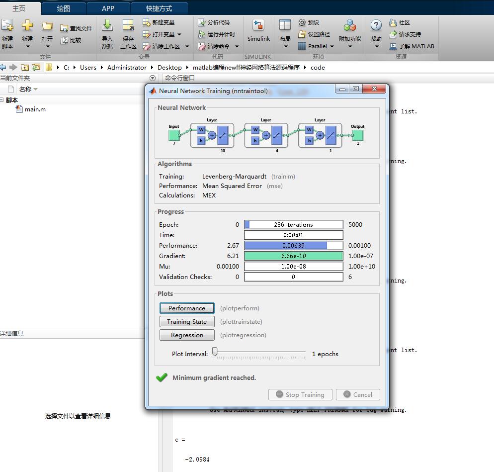Select main.m in the current folder list
This screenshot has height=472, width=494.
(x=35, y=109)
